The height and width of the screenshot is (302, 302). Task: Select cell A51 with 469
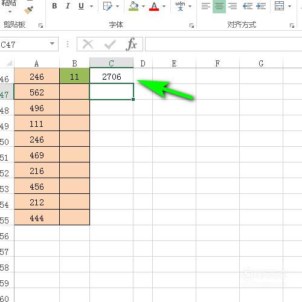pos(37,155)
